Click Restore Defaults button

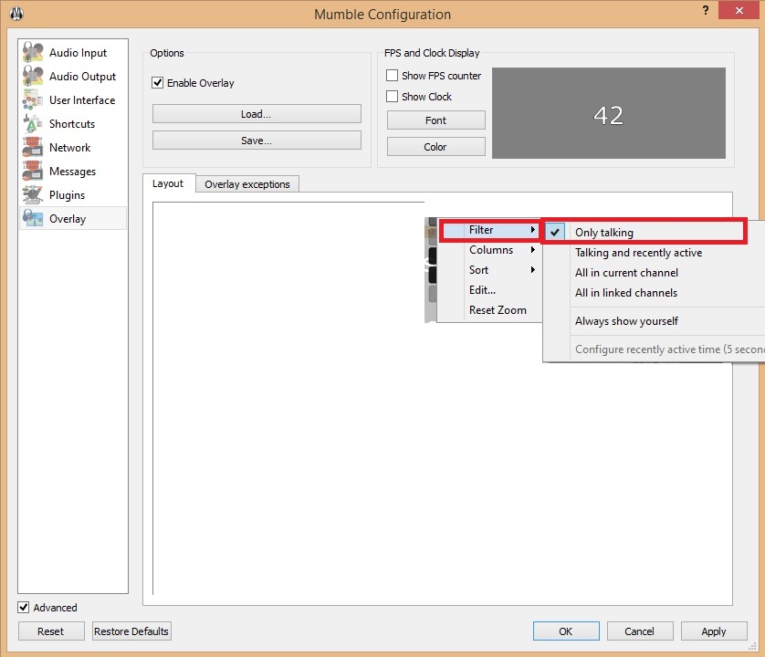coord(131,631)
